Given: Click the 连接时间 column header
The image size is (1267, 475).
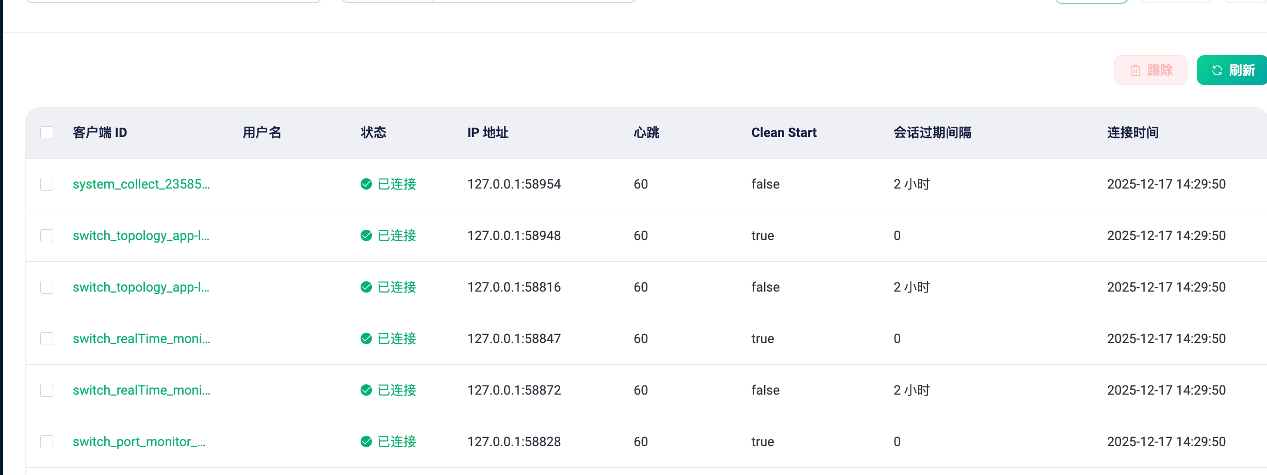Looking at the screenshot, I should (1132, 132).
